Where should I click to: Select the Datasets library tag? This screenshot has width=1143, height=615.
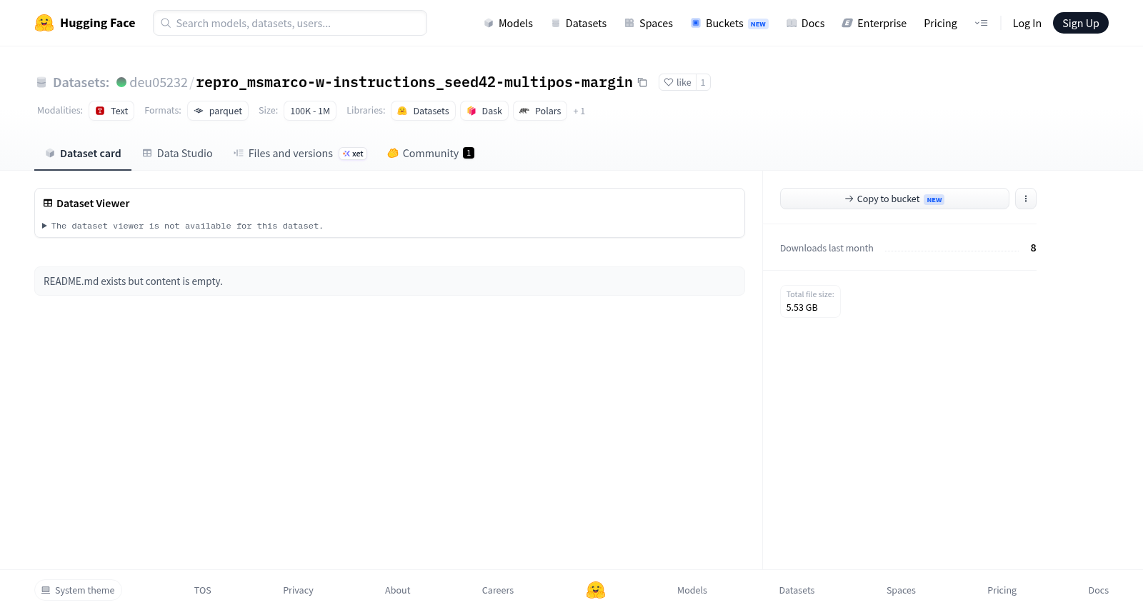[423, 111]
